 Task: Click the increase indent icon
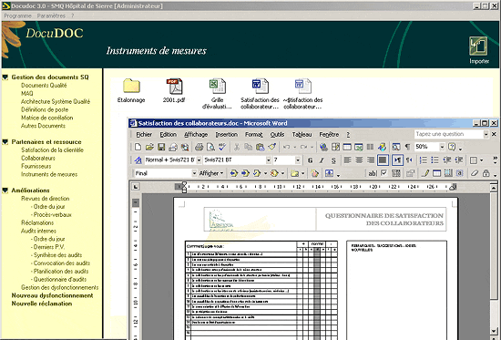(x=458, y=160)
